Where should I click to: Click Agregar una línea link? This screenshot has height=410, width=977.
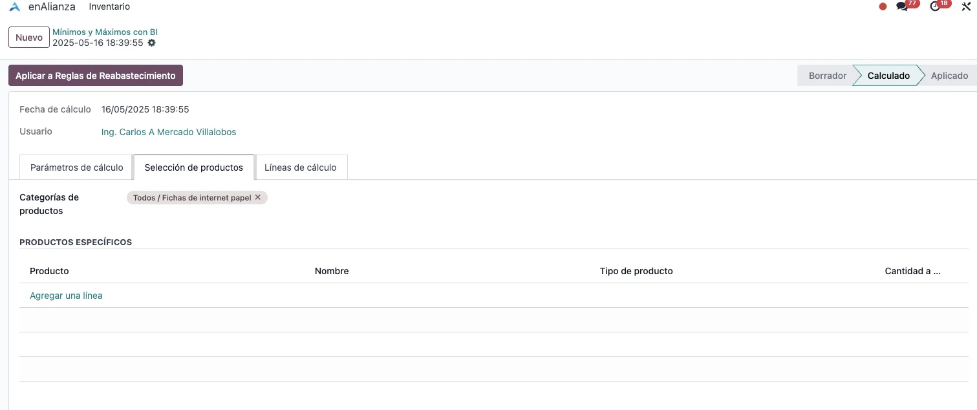point(66,296)
